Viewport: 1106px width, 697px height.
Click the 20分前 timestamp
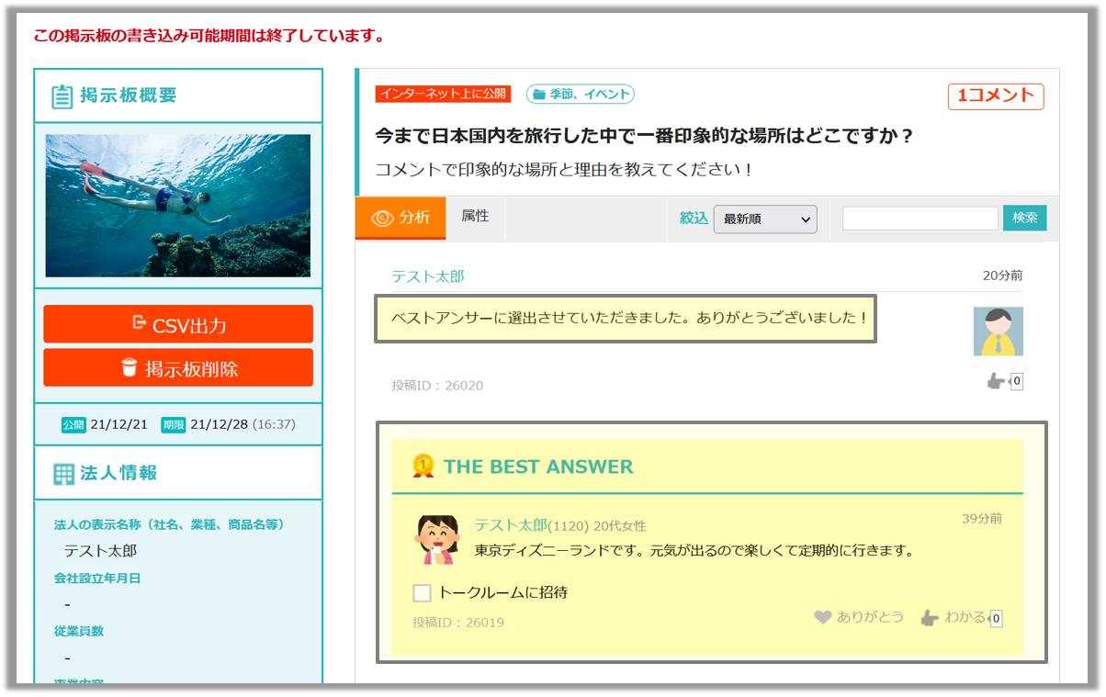click(1002, 275)
